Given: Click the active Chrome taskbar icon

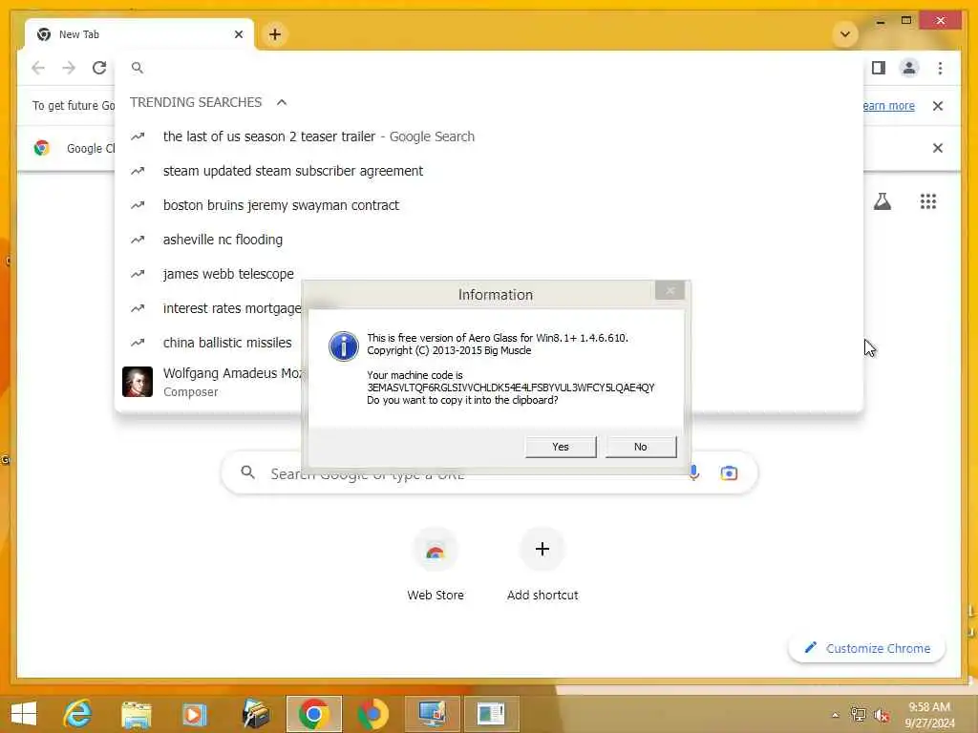Looking at the screenshot, I should click(x=313, y=714).
